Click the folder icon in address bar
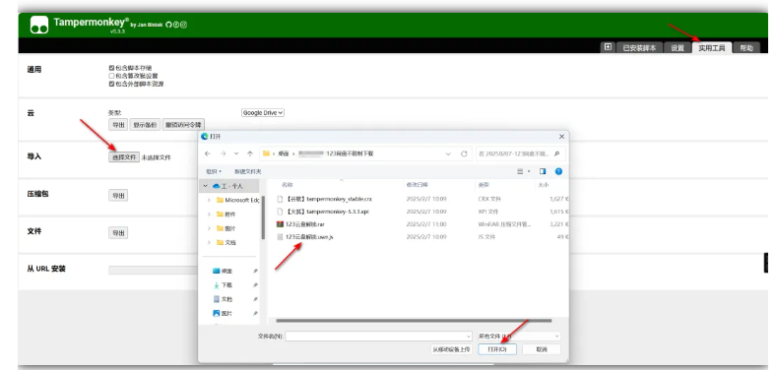This screenshot has height=370, width=777. pyautogui.click(x=266, y=154)
